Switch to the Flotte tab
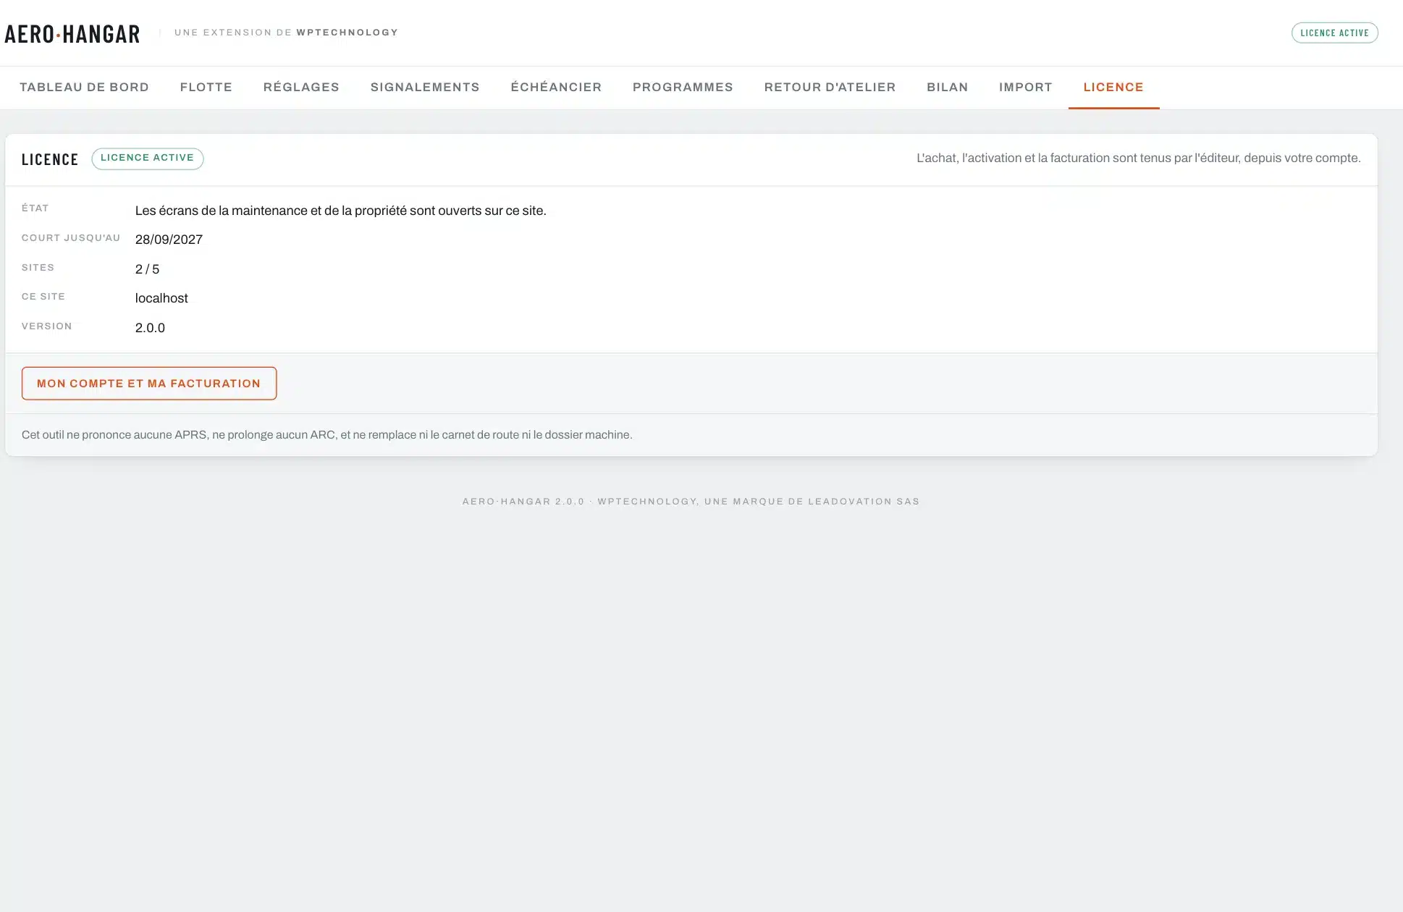Image resolution: width=1403 pixels, height=912 pixels. pyautogui.click(x=206, y=88)
